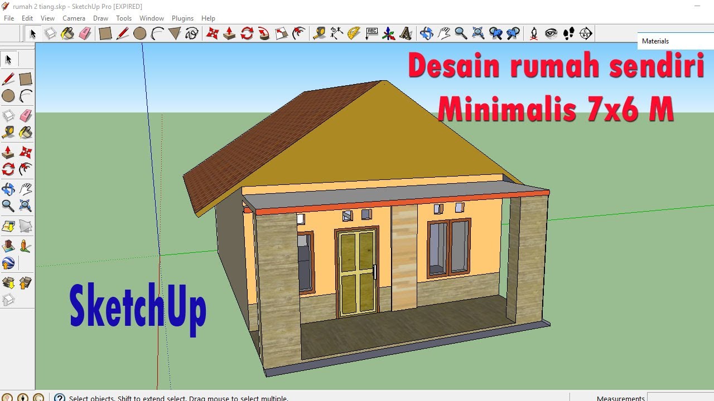Select the 3D Text tool
The image size is (714, 401).
point(406,33)
